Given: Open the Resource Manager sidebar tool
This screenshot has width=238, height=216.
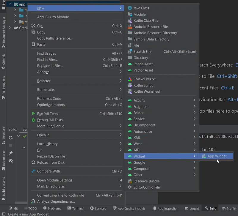Looking at the screenshot, I should [x=3, y=32].
